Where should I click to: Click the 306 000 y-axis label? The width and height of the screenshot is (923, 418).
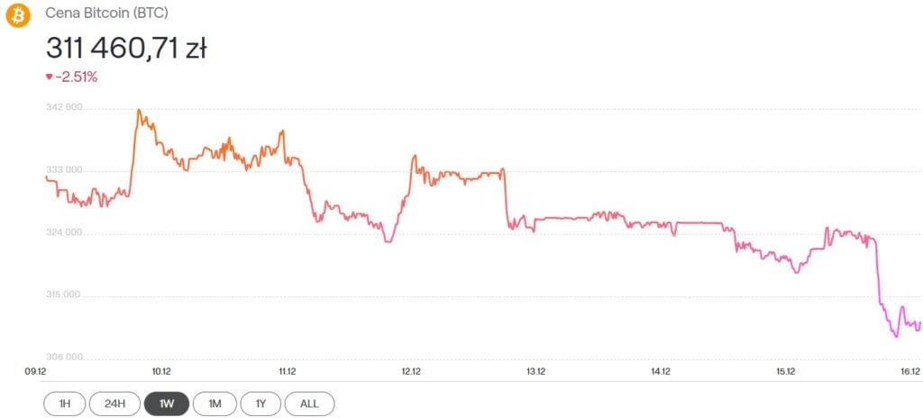point(63,356)
